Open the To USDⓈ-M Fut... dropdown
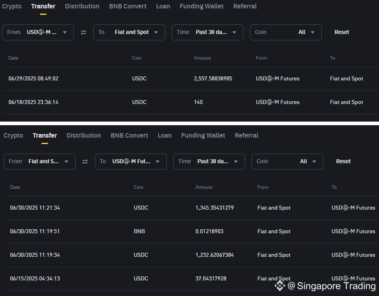 click(131, 162)
